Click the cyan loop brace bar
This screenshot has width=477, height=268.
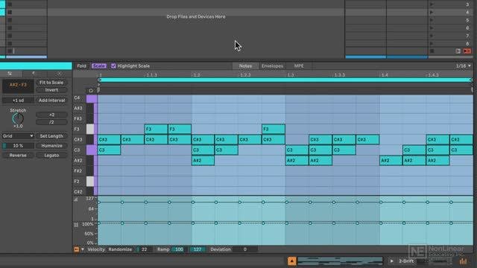285,80
